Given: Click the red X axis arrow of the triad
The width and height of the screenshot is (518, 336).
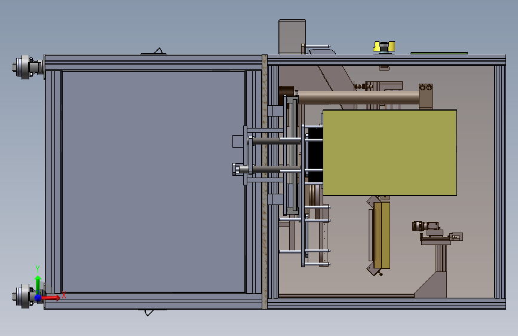Looking at the screenshot, I should (51, 298).
